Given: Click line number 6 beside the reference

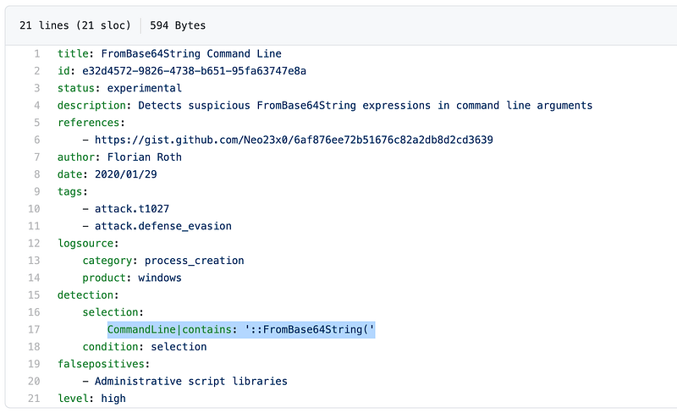Looking at the screenshot, I should point(36,140).
